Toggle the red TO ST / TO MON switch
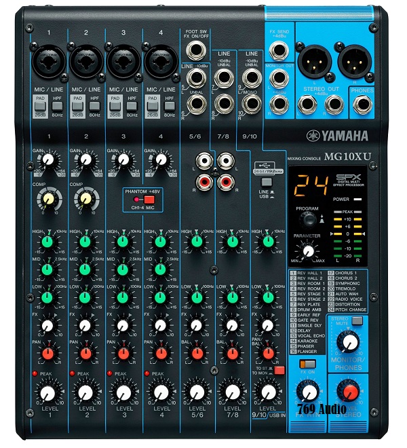 pyautogui.click(x=279, y=371)
